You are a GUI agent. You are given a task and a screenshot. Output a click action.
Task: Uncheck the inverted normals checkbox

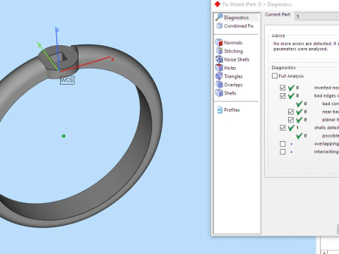[x=282, y=87]
